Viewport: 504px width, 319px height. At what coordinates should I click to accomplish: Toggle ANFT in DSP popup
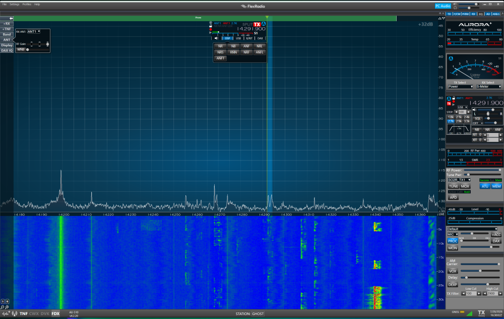click(220, 58)
